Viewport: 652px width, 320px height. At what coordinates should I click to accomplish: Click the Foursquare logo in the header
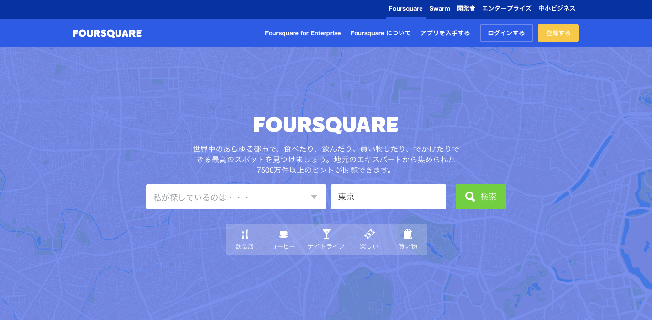107,33
